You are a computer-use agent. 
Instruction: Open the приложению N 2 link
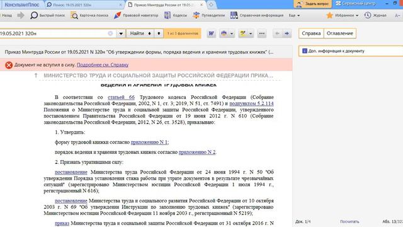click(x=197, y=152)
